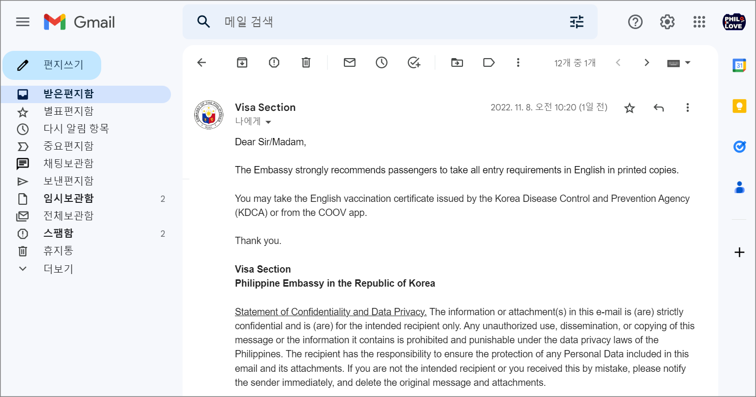Image resolution: width=756 pixels, height=397 pixels.
Task: Click the Gmail logo
Action: tap(79, 22)
